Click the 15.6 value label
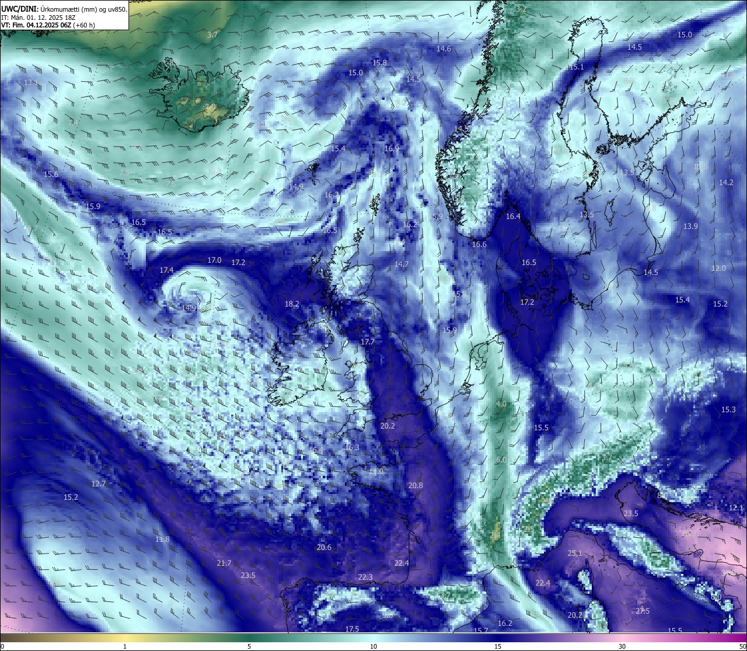747x651 pixels. [51, 174]
